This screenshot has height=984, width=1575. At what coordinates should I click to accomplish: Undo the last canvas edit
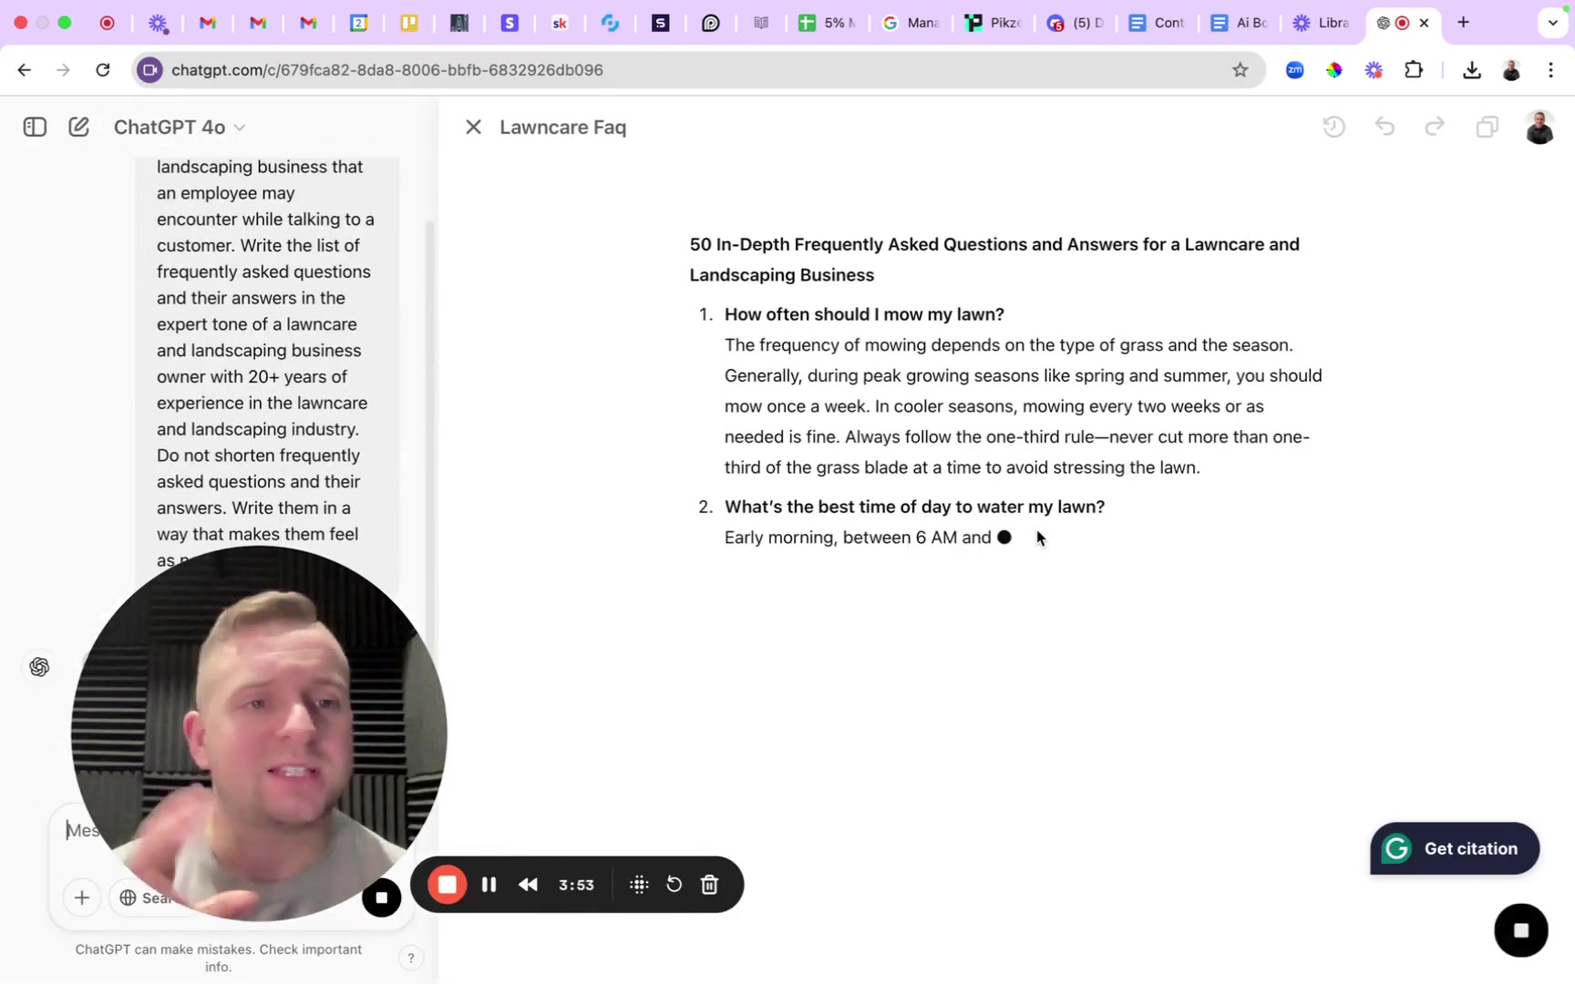pos(1385,127)
